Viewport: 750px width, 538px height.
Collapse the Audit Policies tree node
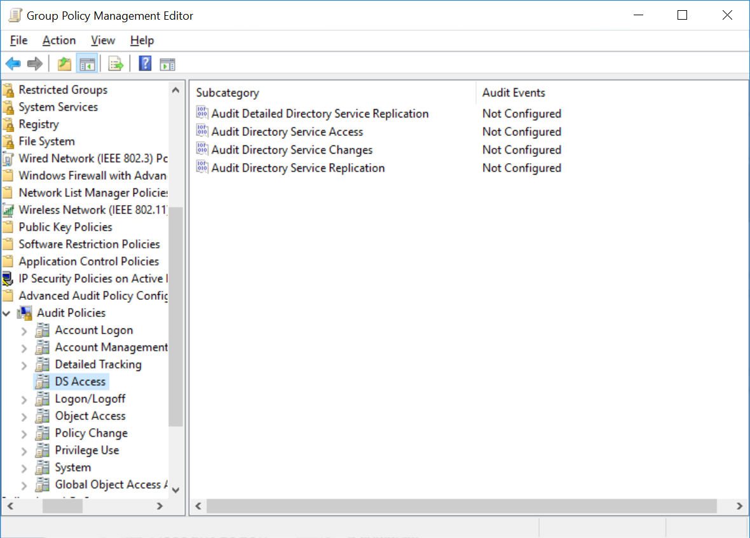click(x=7, y=313)
